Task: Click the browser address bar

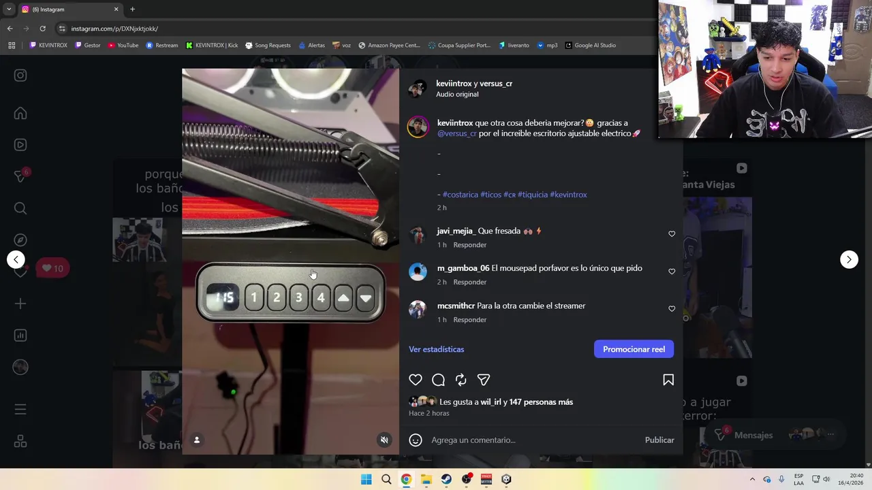Action: [x=354, y=29]
